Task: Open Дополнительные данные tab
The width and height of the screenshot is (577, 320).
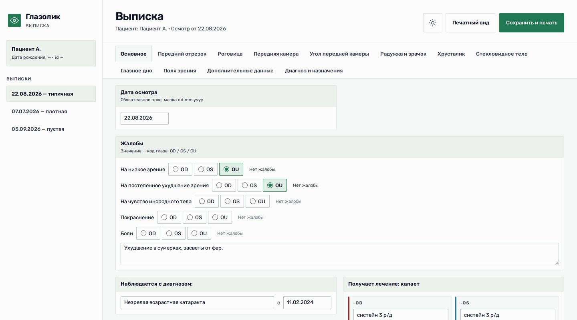Action: [240, 70]
